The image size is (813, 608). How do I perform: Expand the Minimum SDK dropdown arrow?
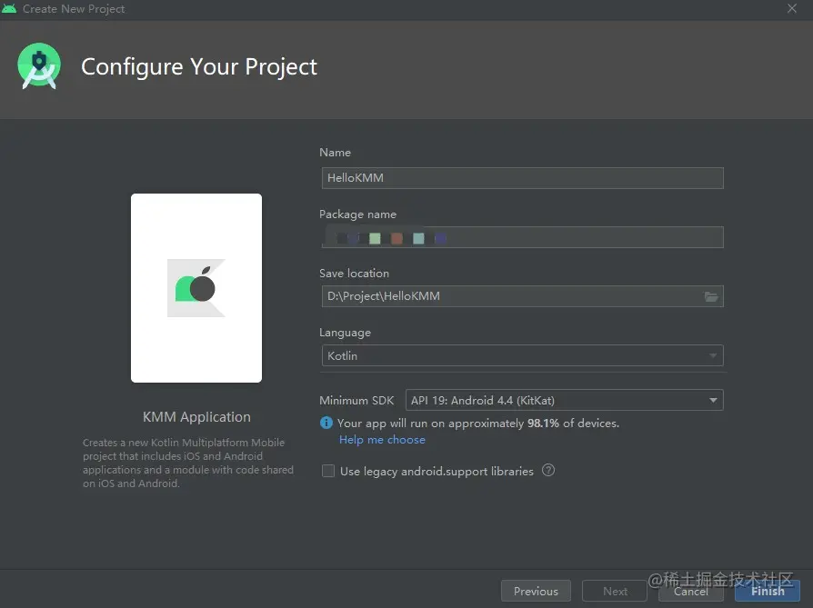point(713,400)
